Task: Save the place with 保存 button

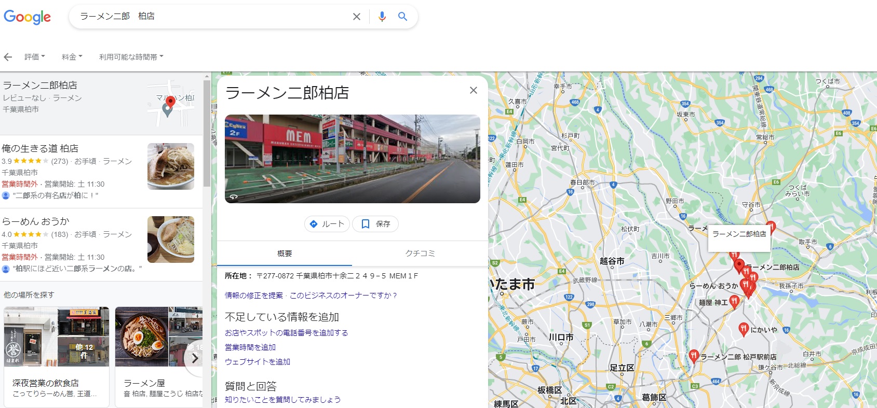Action: click(x=375, y=224)
